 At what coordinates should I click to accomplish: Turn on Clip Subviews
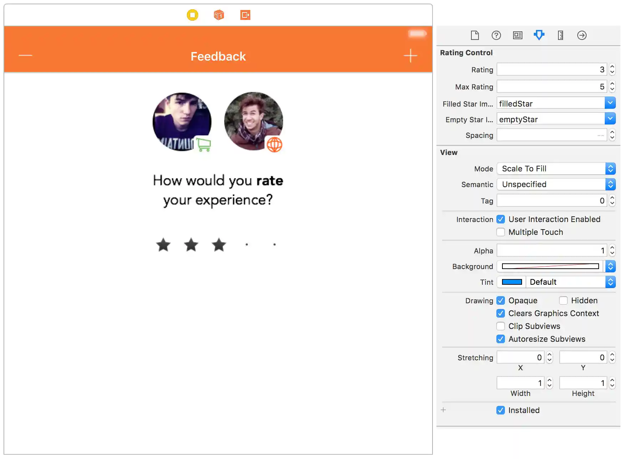501,326
